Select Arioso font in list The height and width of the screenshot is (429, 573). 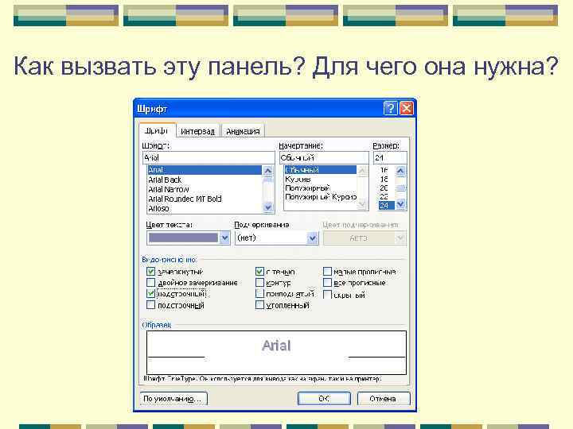205,208
